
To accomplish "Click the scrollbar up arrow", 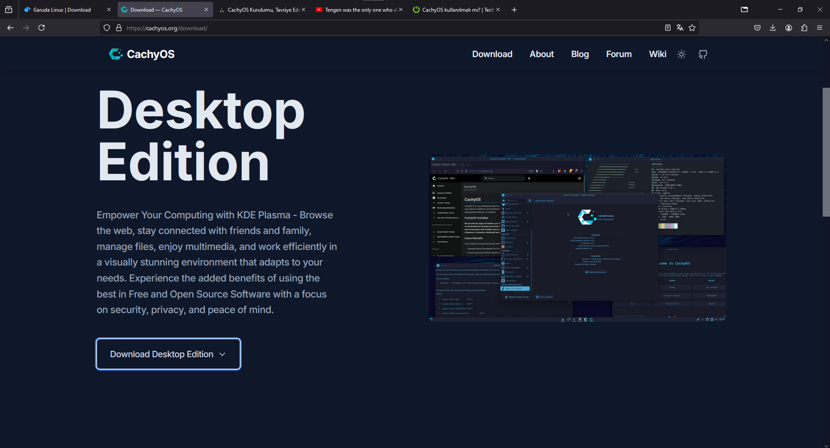I will pyautogui.click(x=826, y=40).
